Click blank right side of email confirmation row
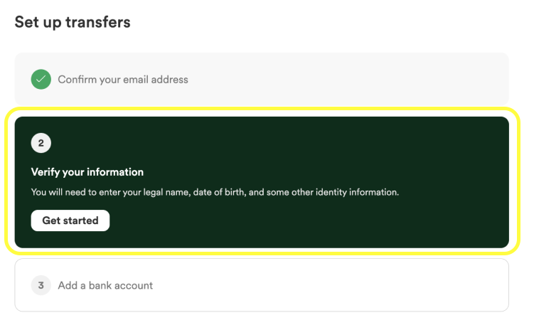534x330 pixels. click(x=375, y=79)
